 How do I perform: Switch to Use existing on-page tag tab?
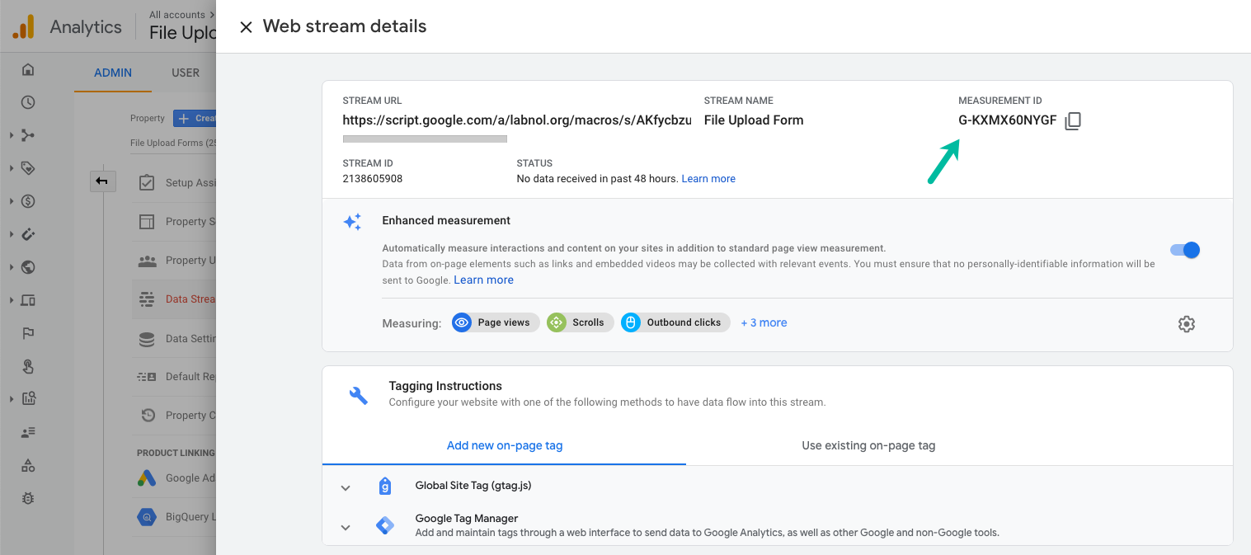point(868,445)
